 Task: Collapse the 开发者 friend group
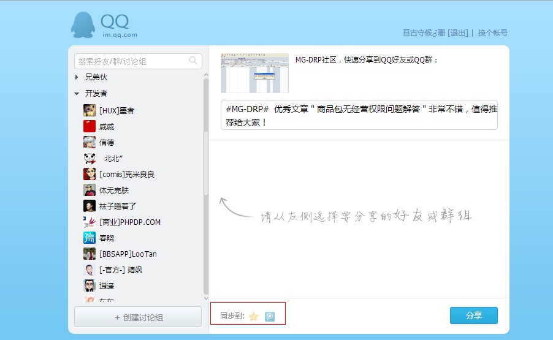(x=77, y=93)
